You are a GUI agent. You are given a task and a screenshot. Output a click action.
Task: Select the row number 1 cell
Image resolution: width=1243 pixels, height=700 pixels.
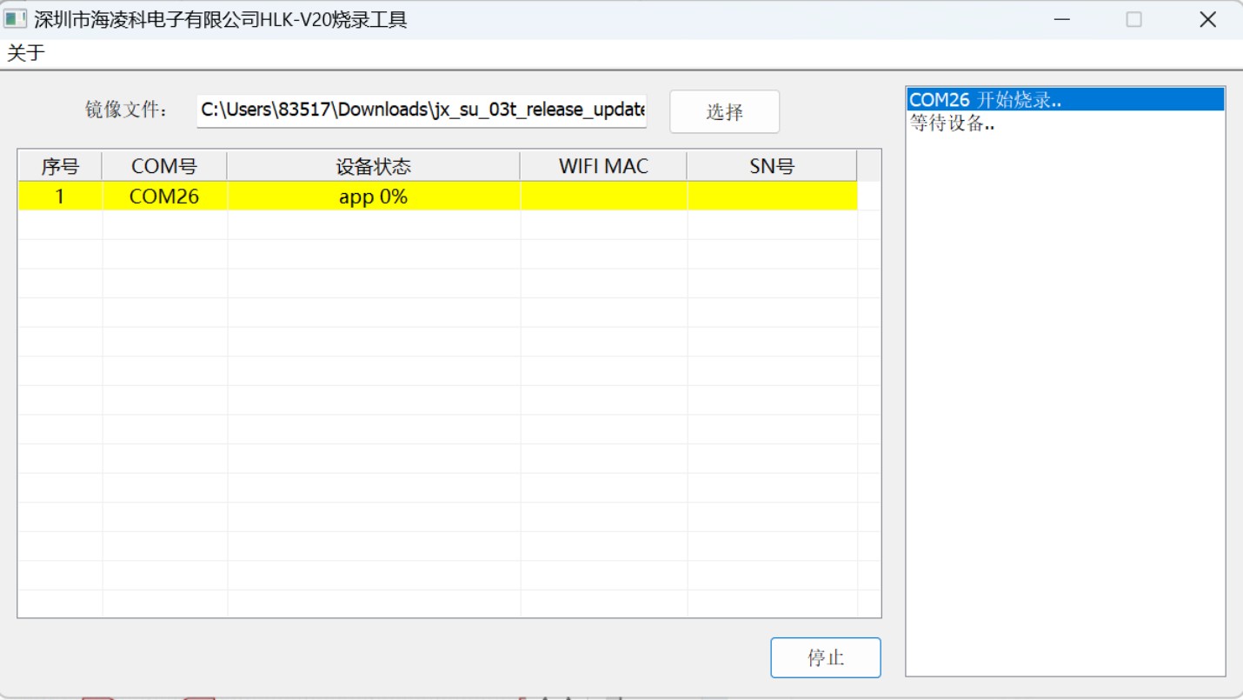[60, 197]
